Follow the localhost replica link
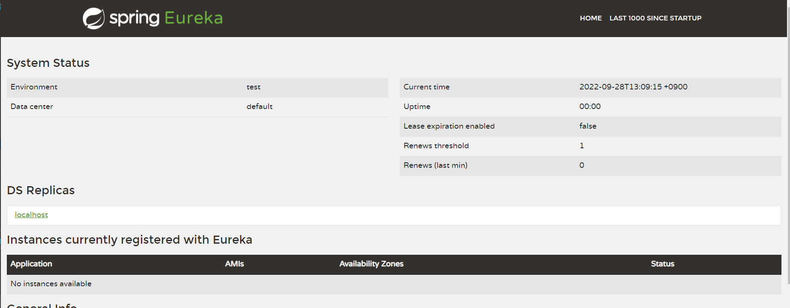 [x=31, y=215]
